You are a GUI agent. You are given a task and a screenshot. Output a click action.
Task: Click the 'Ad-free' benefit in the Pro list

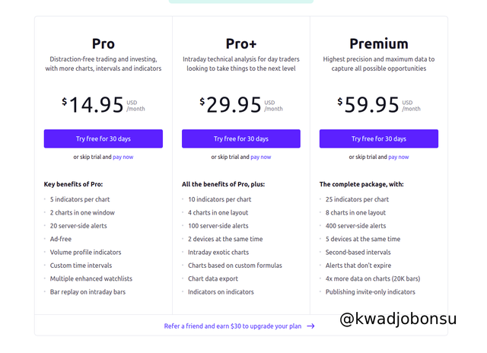[62, 239]
